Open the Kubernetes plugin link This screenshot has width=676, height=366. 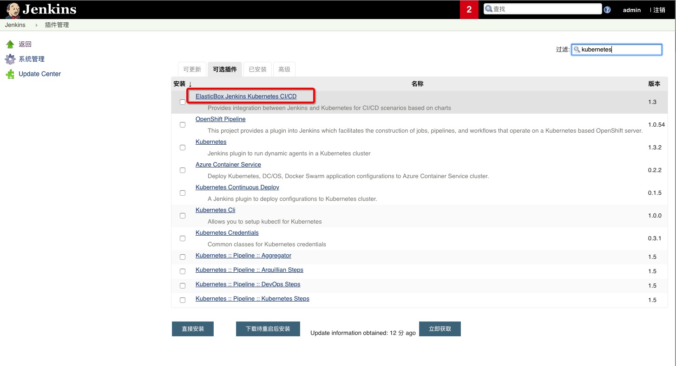tap(211, 142)
